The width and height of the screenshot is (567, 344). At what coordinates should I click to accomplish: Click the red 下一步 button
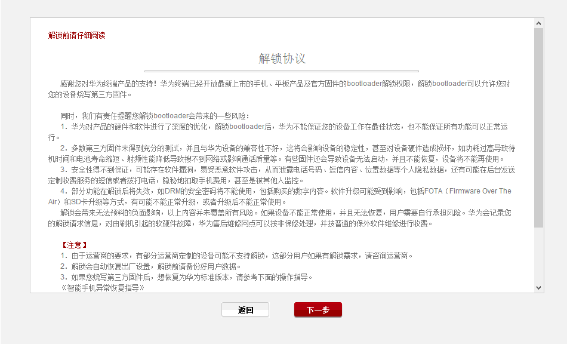pos(318,309)
